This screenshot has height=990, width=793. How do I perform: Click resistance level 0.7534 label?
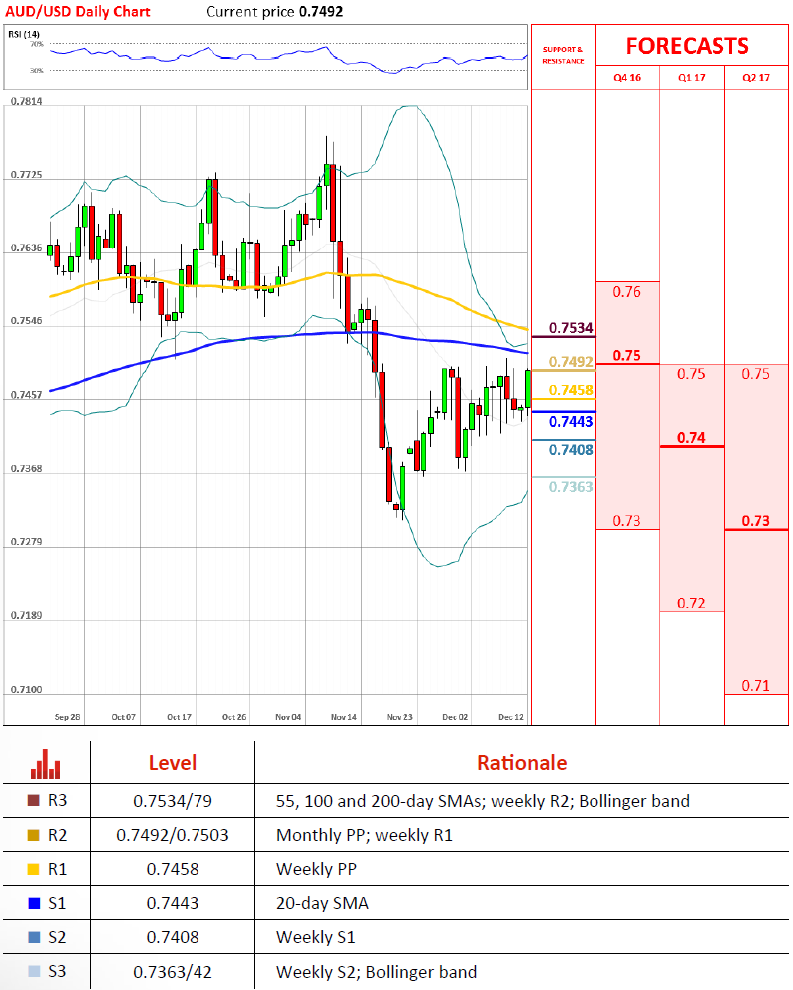coord(571,328)
